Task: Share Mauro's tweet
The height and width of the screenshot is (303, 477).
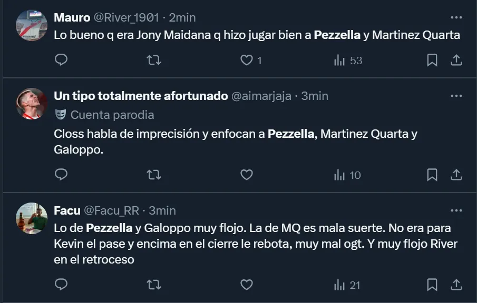Action: click(456, 60)
